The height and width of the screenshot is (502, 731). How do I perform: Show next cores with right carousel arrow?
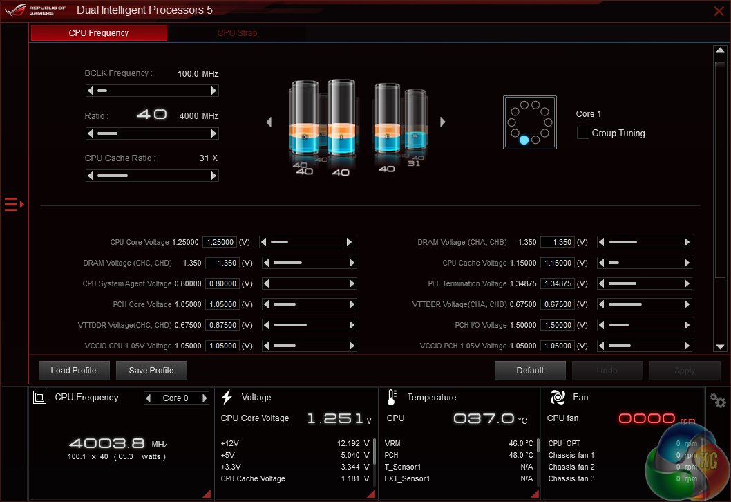[x=443, y=122]
